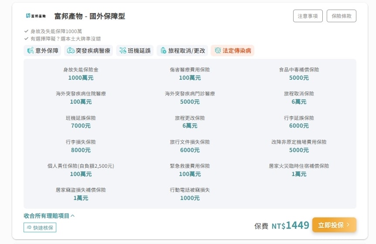Click 改降非原定機場費用保險 label
The image size is (376, 244).
click(299, 142)
